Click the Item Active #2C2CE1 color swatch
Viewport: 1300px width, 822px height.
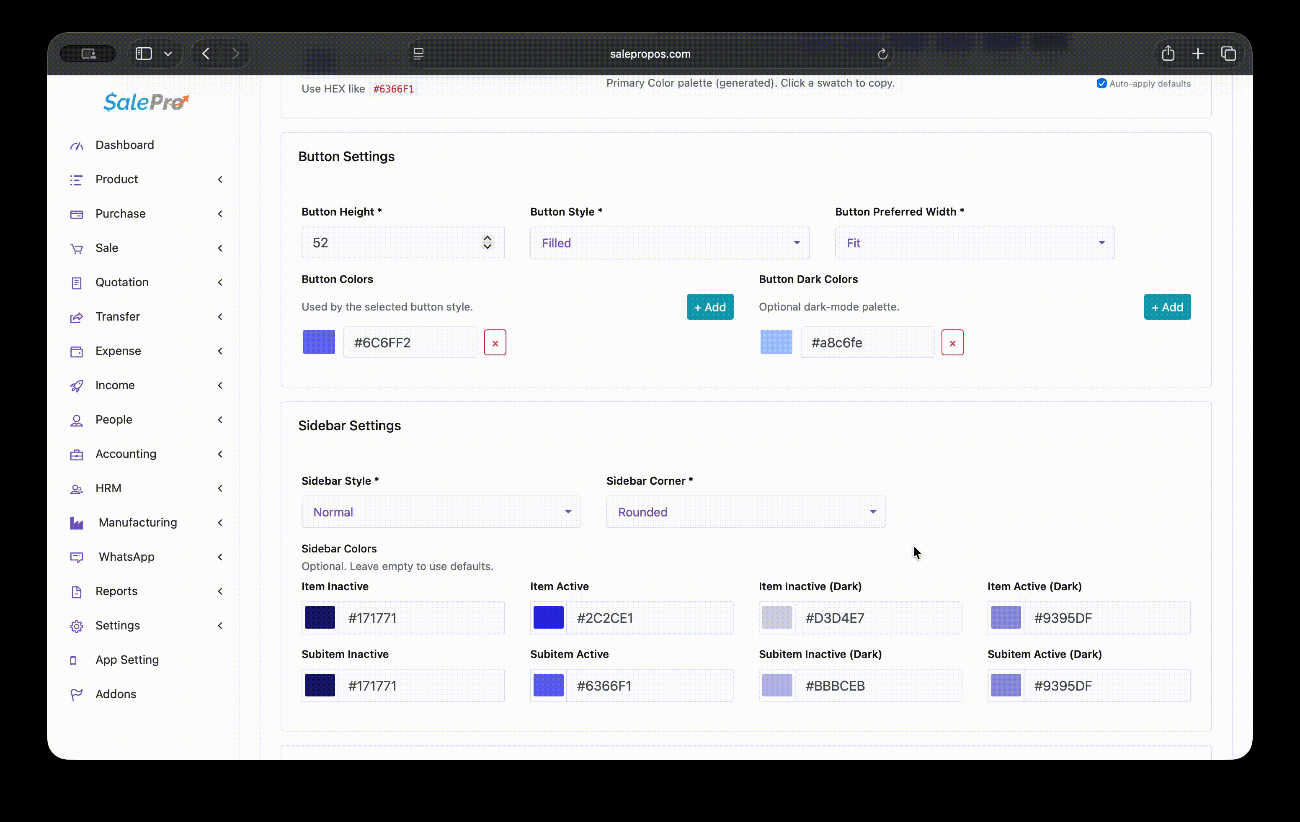click(x=548, y=618)
